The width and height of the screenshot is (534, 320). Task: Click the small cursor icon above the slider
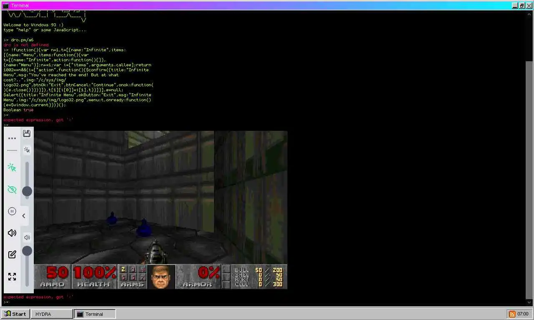coord(27,150)
